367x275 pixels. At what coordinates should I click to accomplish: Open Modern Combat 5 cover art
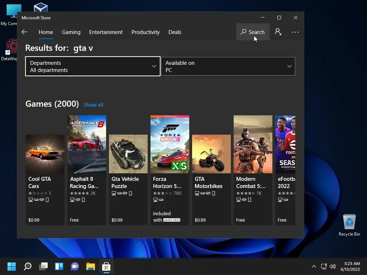tap(253, 144)
